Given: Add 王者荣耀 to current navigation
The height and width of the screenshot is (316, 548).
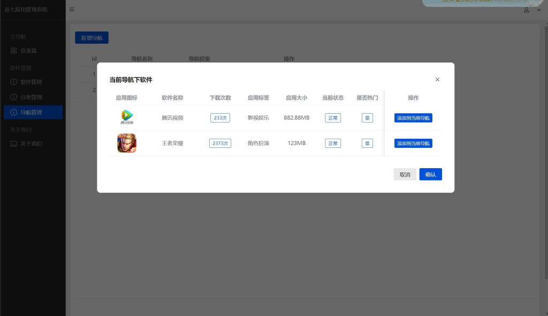Looking at the screenshot, I should tap(413, 144).
